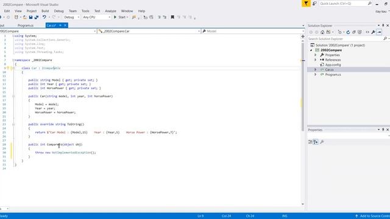Expand the Start button dropdown arrow
This screenshot has width=390, height=219.
pos(127,17)
